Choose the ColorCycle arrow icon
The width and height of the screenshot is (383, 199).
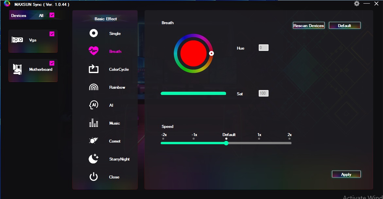pyautogui.click(x=94, y=69)
